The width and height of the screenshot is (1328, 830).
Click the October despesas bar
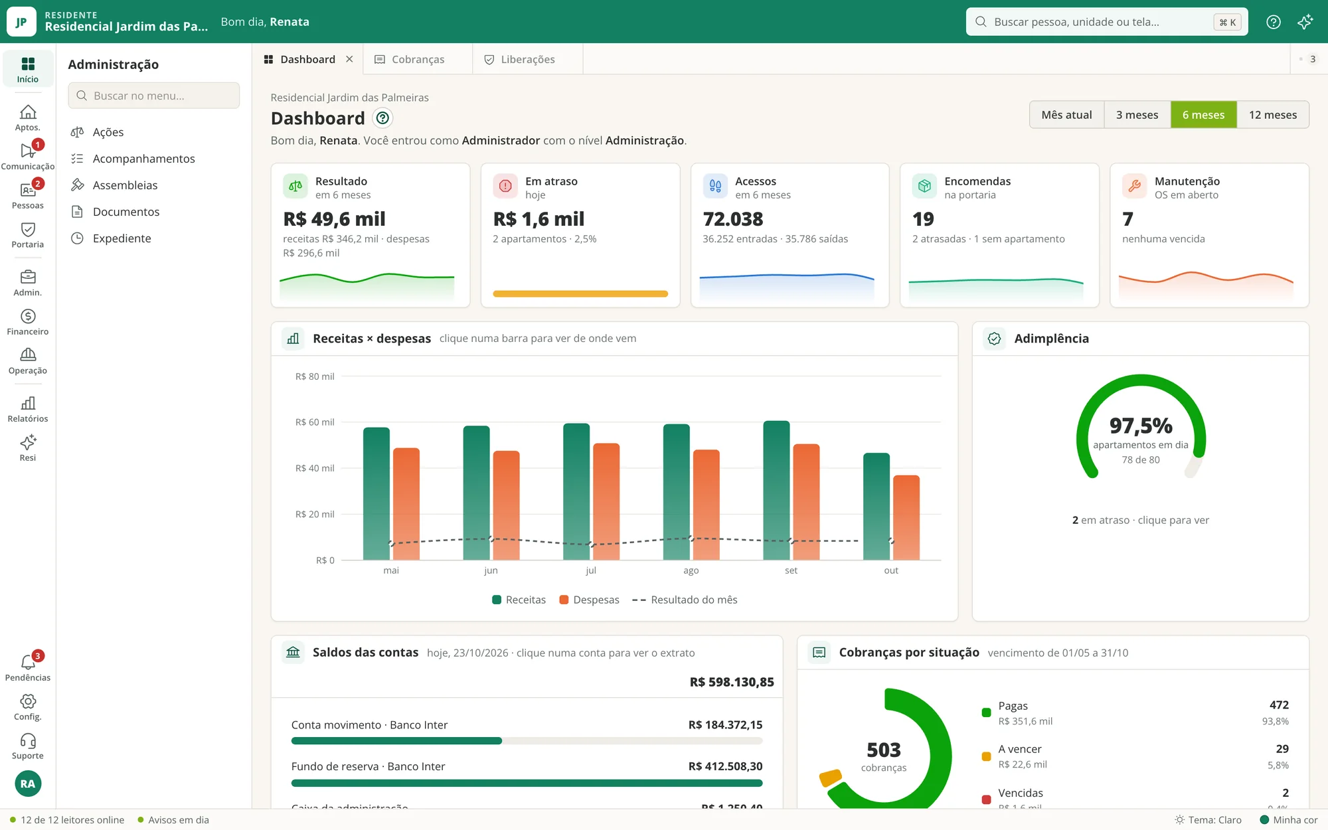coord(906,518)
